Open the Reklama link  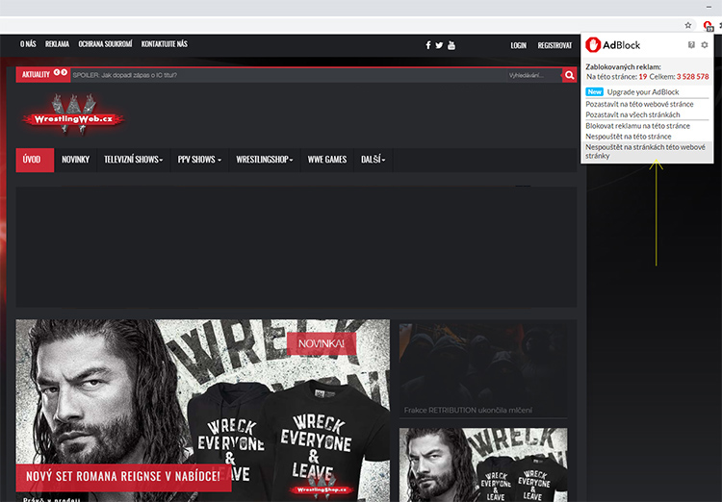[x=57, y=44]
